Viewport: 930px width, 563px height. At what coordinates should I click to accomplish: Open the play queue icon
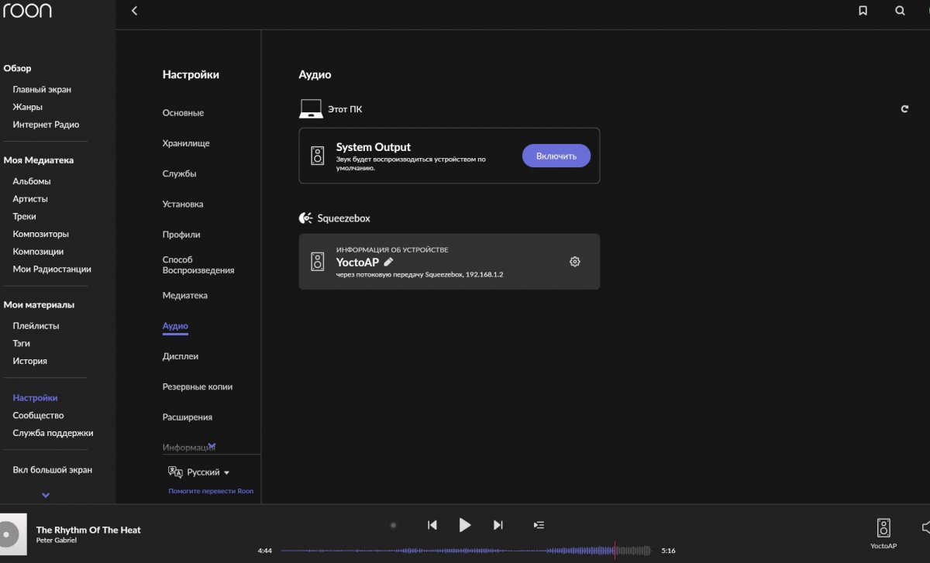tap(539, 525)
